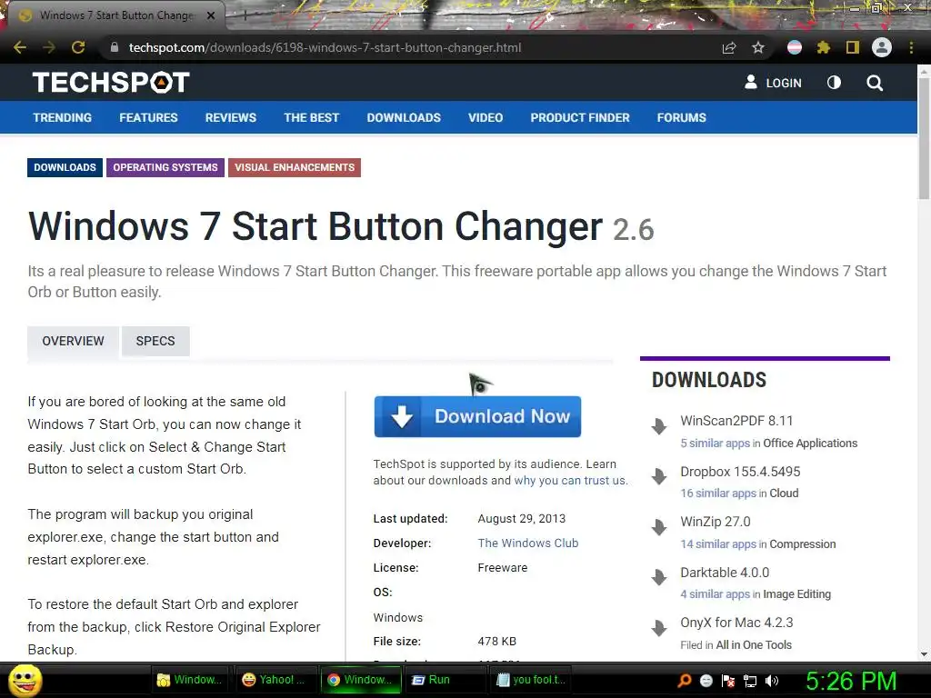Click the download arrow icon beside OnyX

659,628
